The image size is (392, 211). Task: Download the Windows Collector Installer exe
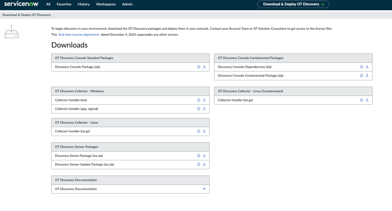coord(204,100)
